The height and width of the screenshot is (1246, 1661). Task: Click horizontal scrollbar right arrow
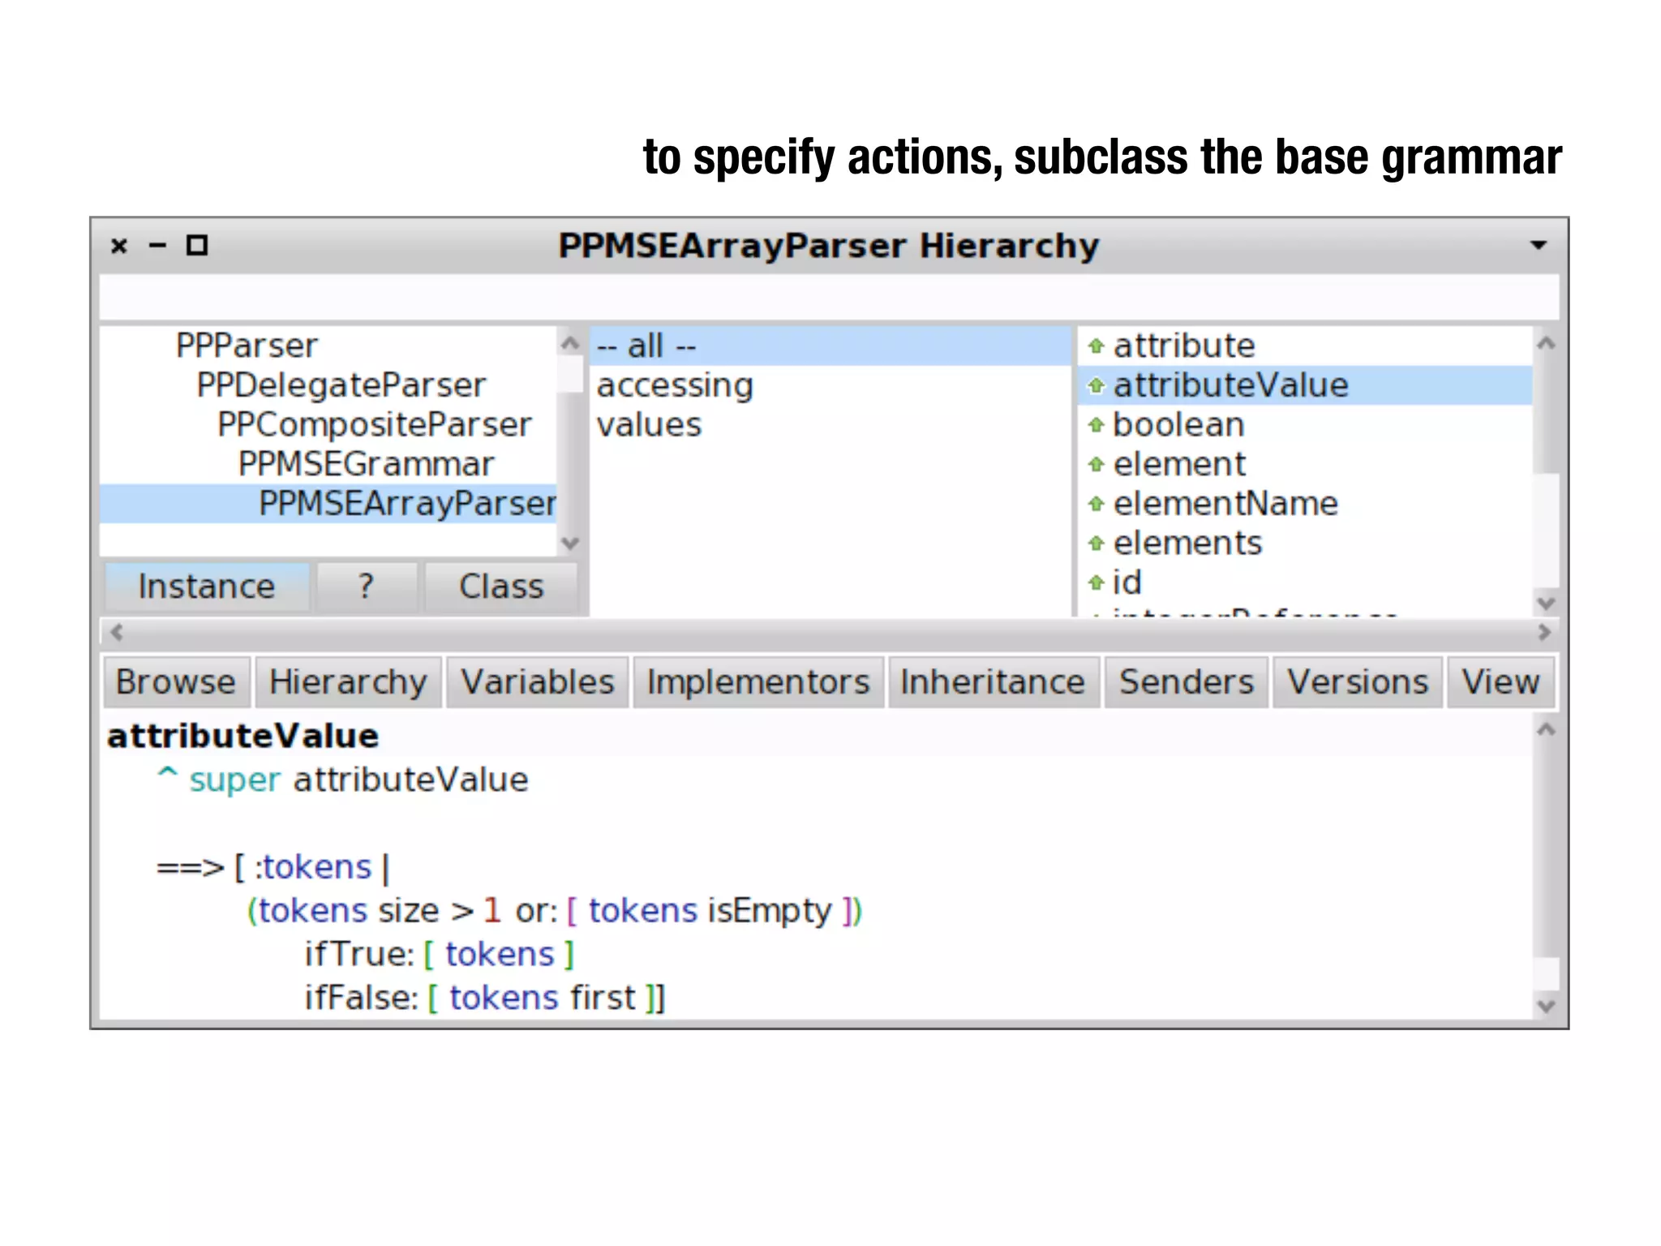[x=1544, y=632]
